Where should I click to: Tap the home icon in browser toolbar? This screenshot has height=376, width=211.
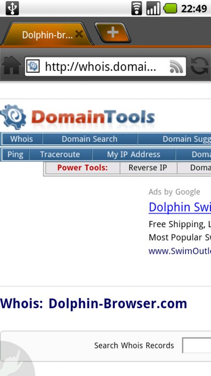(11, 65)
